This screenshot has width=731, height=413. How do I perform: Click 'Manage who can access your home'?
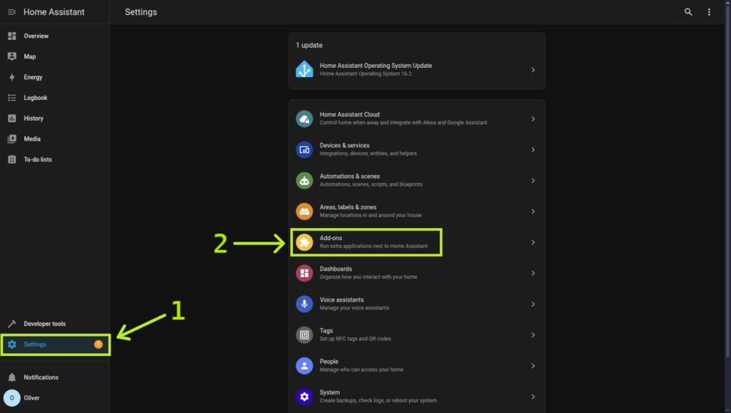pyautogui.click(x=361, y=369)
